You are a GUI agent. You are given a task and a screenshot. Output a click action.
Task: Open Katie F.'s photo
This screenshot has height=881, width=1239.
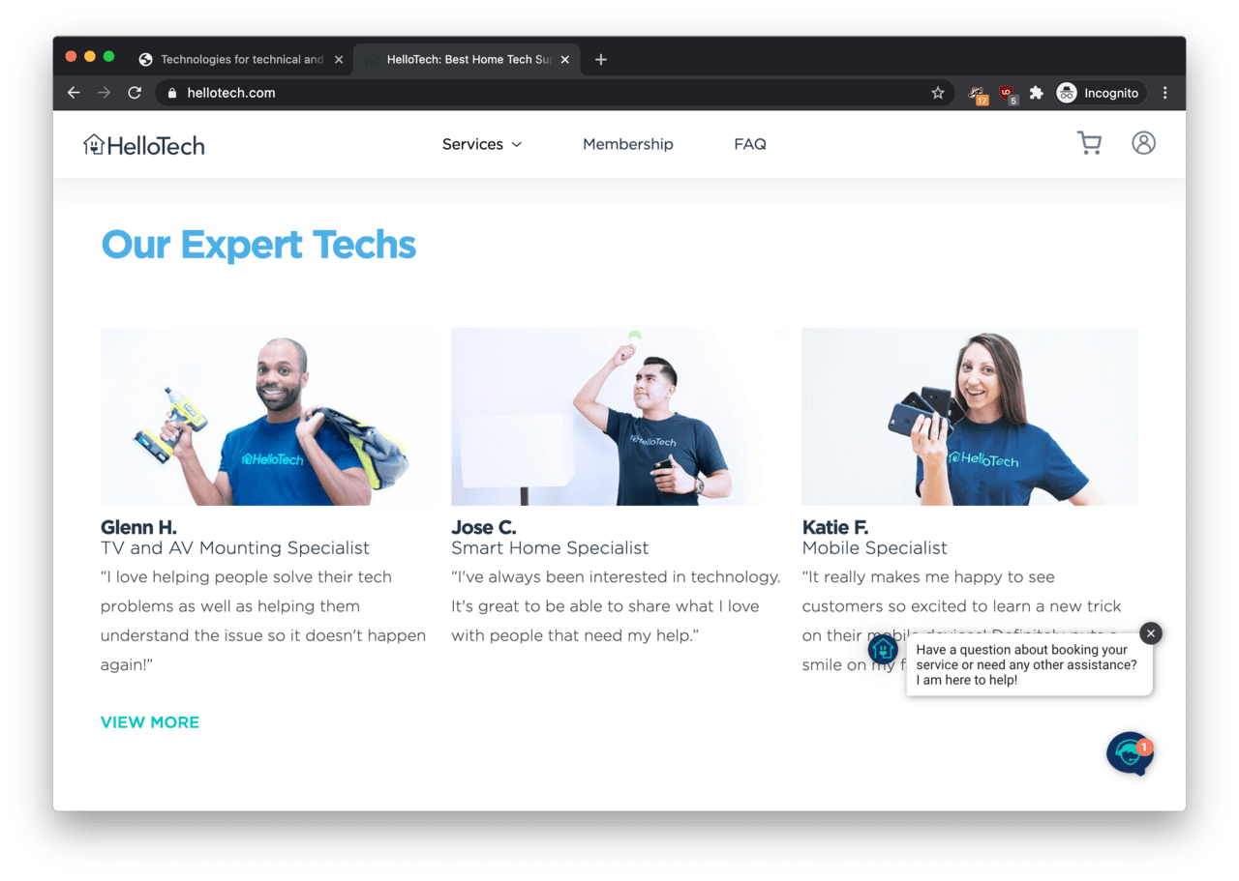pos(970,417)
